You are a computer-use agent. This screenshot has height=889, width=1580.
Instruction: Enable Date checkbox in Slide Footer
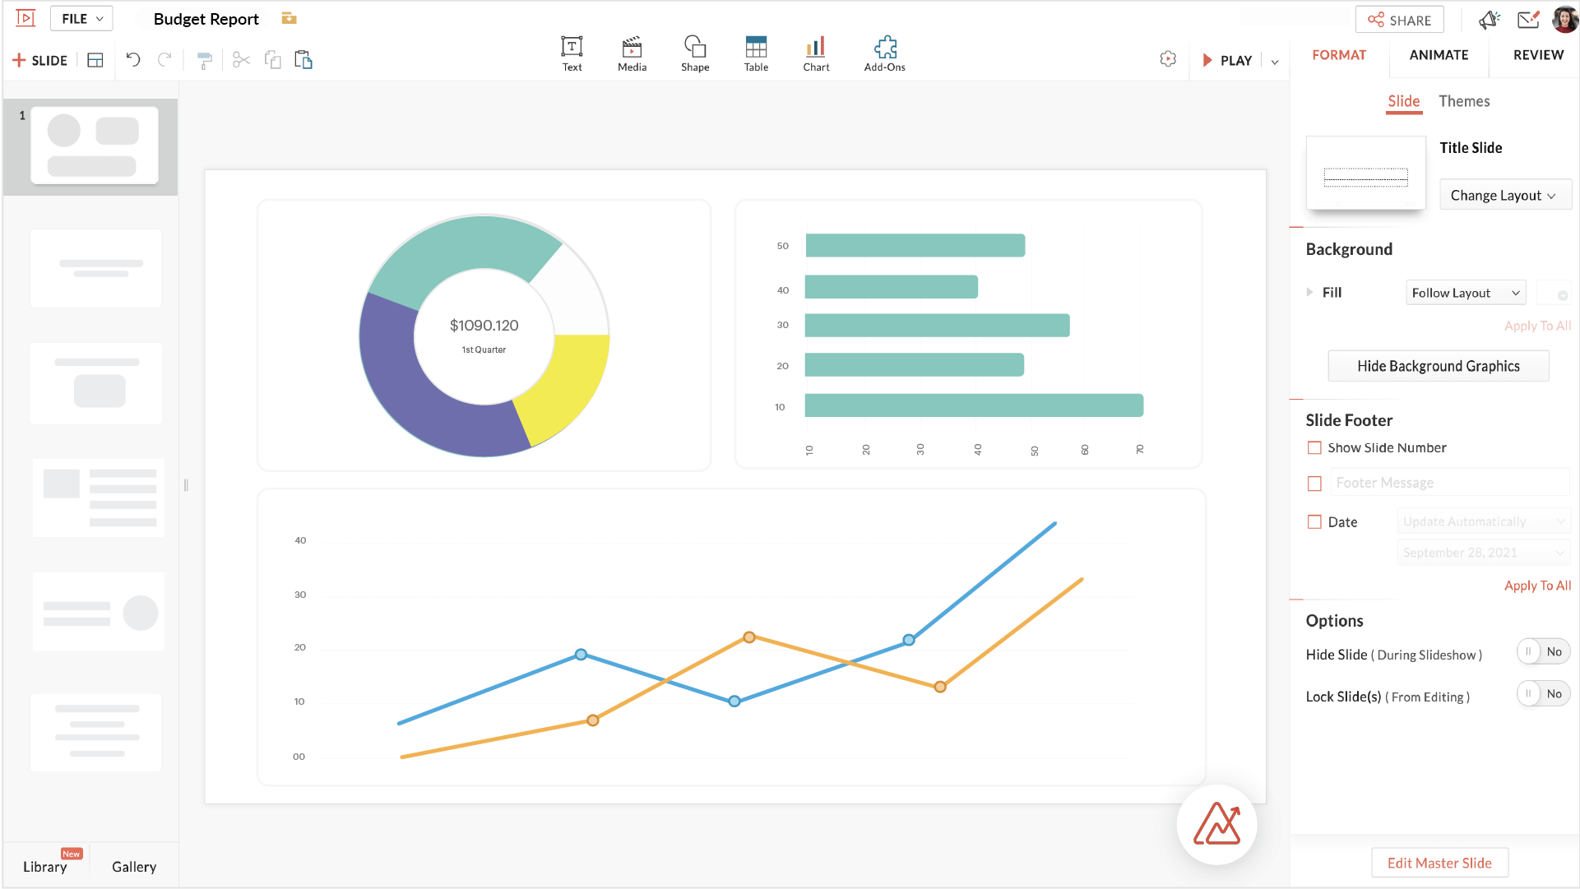coord(1314,522)
